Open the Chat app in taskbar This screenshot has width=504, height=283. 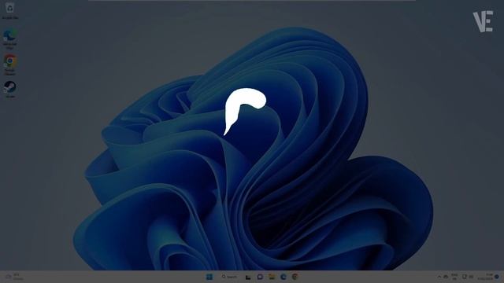(260, 277)
